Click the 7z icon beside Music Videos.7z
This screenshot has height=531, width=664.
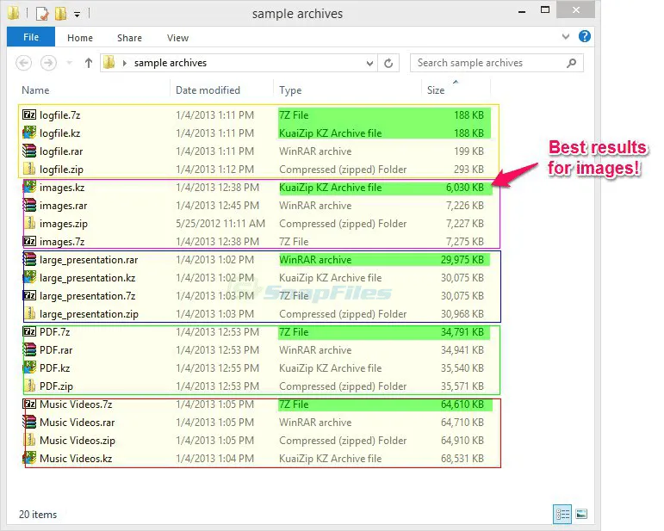point(29,404)
